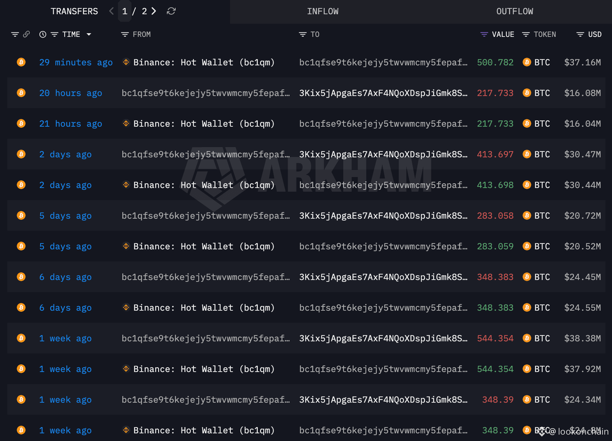Click BTC token icon in $20.72M row
Screen dimensions: 612x441
(x=527, y=215)
